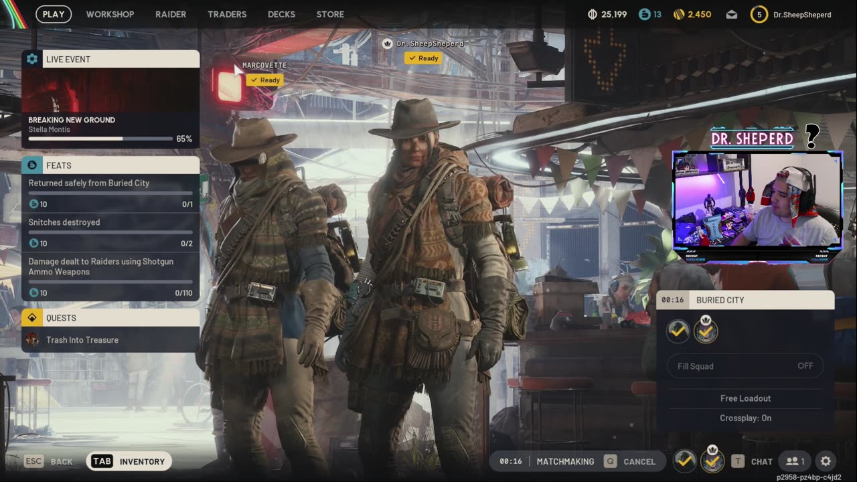Toggle the Fill Squad switch

coord(745,366)
